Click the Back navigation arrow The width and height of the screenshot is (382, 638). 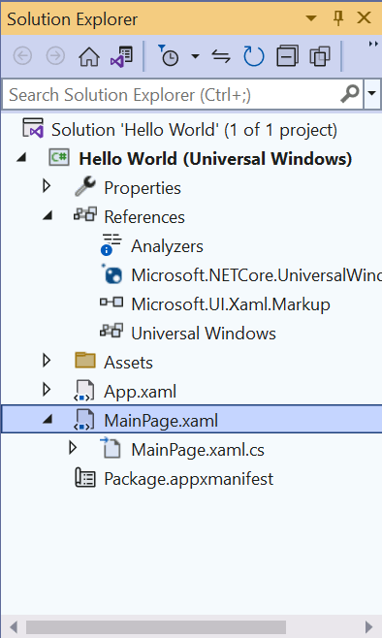coord(22,56)
